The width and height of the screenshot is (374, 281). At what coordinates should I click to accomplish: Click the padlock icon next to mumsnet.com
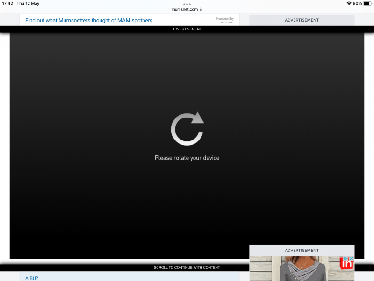200,9
